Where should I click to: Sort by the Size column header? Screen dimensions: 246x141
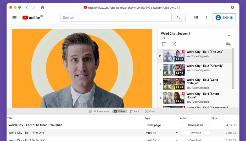(x=215, y=118)
